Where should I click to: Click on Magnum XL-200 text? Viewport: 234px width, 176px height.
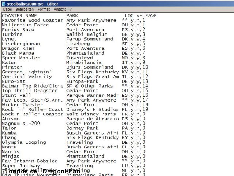click(x=21, y=124)
